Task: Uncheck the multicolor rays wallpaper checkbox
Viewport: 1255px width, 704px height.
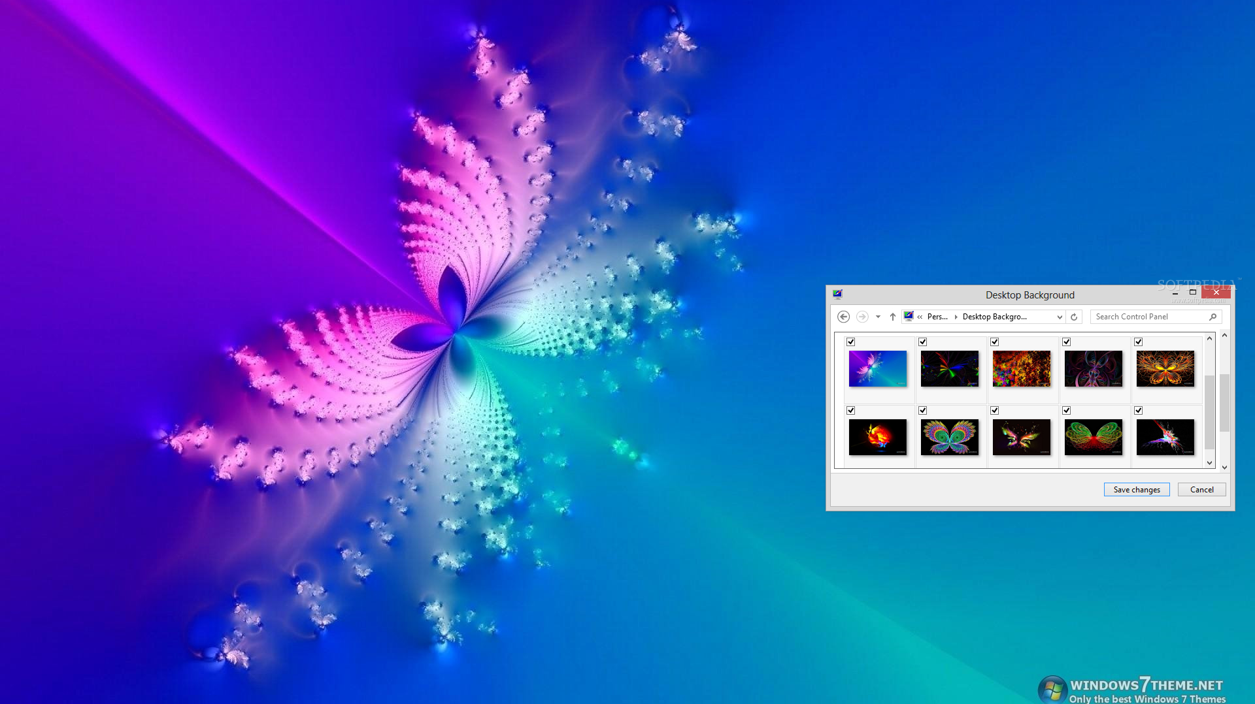Action: (x=923, y=342)
